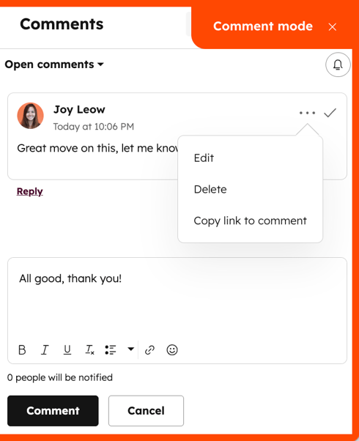This screenshot has width=359, height=441.
Task: Apply italic formatting to the comment
Action: [x=45, y=350]
